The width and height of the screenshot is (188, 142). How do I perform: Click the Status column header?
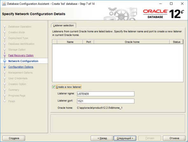click(177, 42)
